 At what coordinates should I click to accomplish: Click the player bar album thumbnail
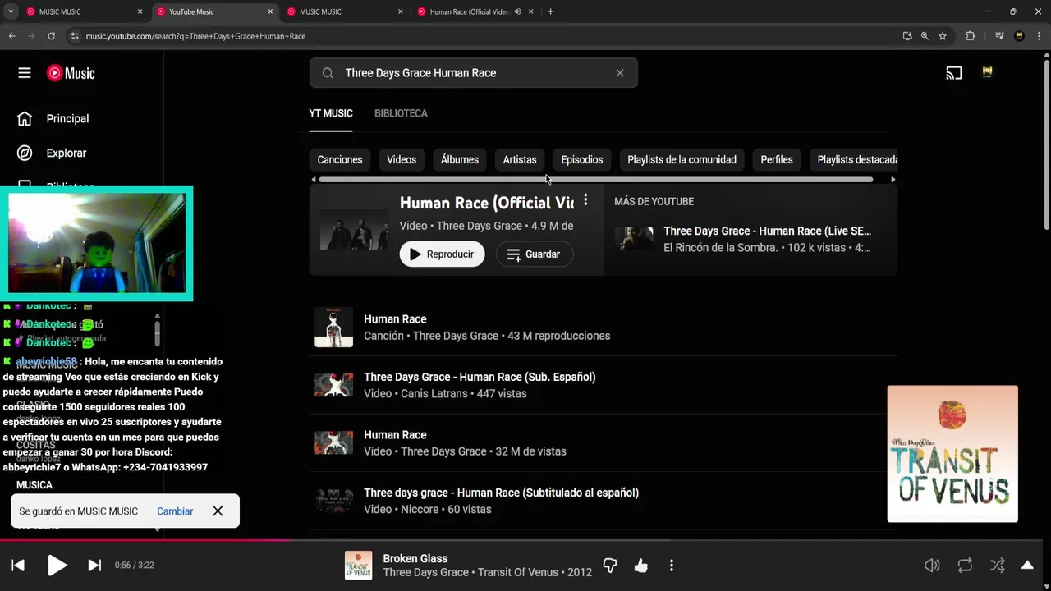(358, 565)
